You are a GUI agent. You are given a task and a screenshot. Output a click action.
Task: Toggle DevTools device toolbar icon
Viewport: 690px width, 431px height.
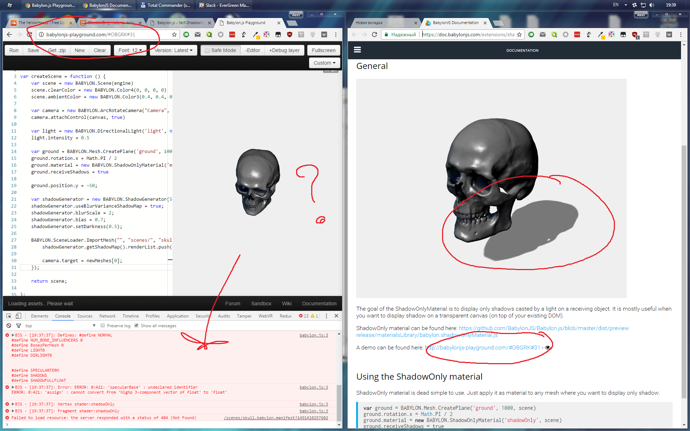click(19, 316)
